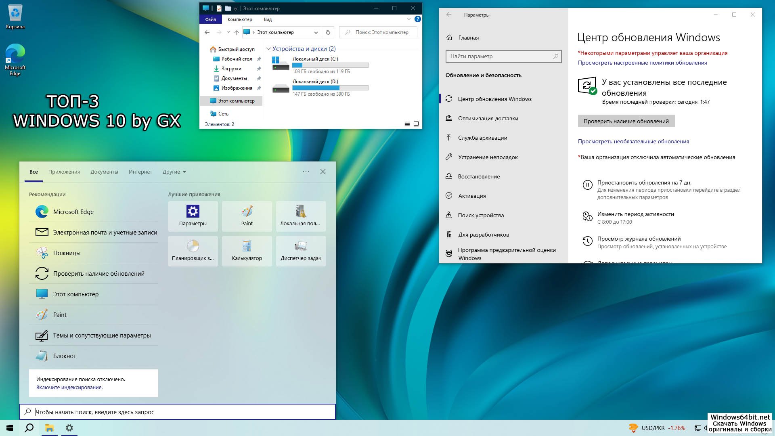
Task: Switch to large icons view in Explorer
Action: click(416, 124)
